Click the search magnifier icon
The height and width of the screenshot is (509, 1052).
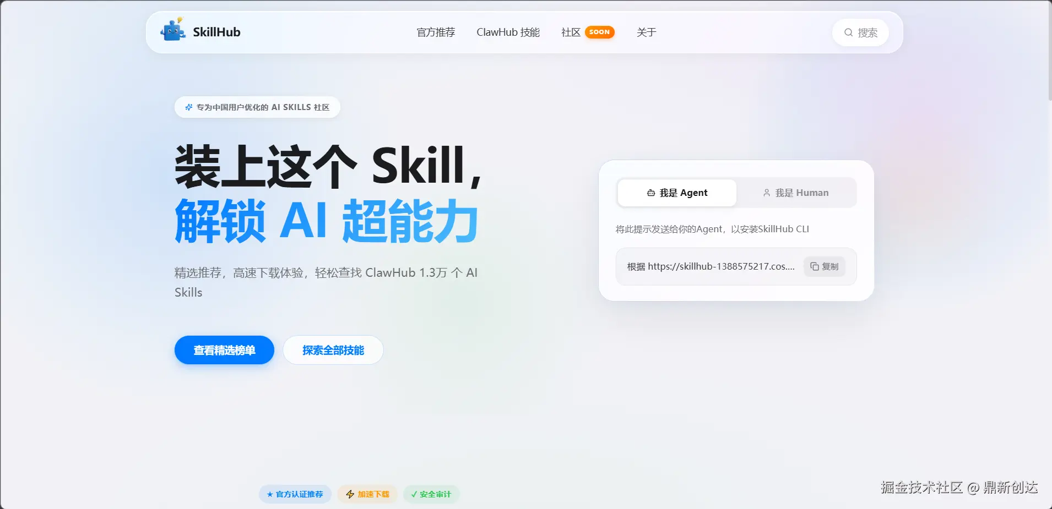[x=848, y=32]
